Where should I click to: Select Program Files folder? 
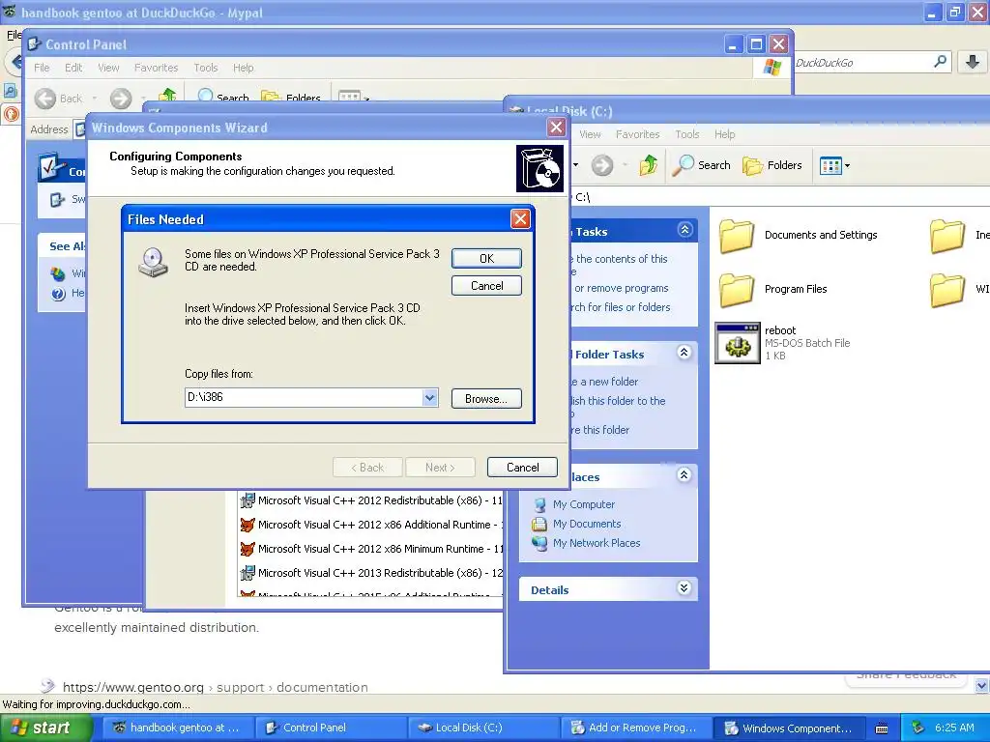point(773,290)
